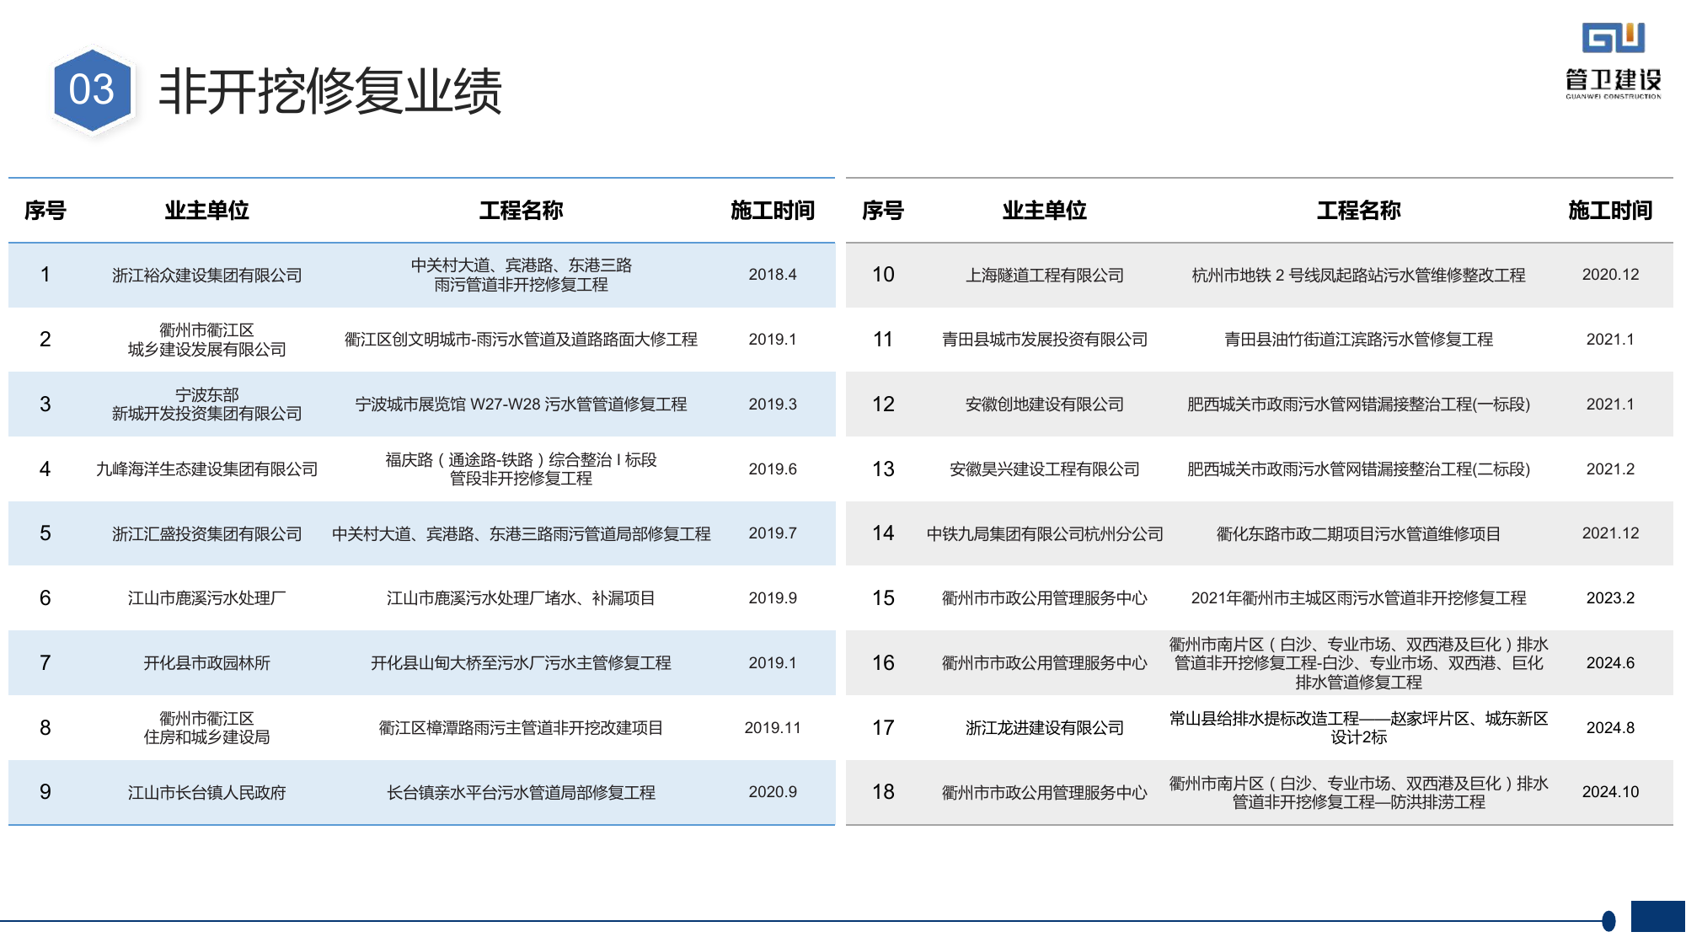Click date cell 2019.9
The width and height of the screenshot is (1686, 948).
(x=773, y=598)
